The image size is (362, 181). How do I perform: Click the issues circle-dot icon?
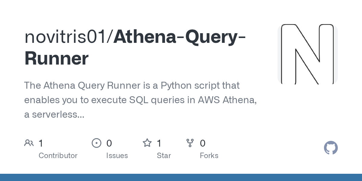(96, 143)
